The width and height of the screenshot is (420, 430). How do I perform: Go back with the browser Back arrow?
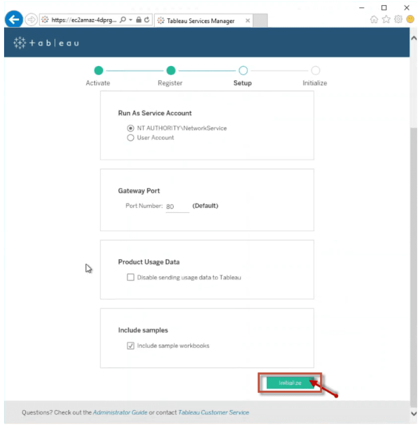tap(14, 19)
